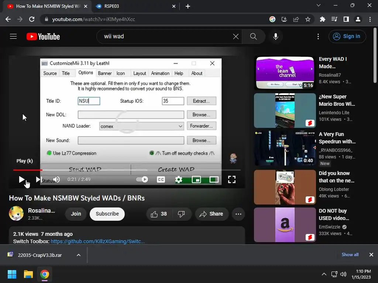Share this page icon in address bar
The height and width of the screenshot is (283, 378).
[x=296, y=19]
